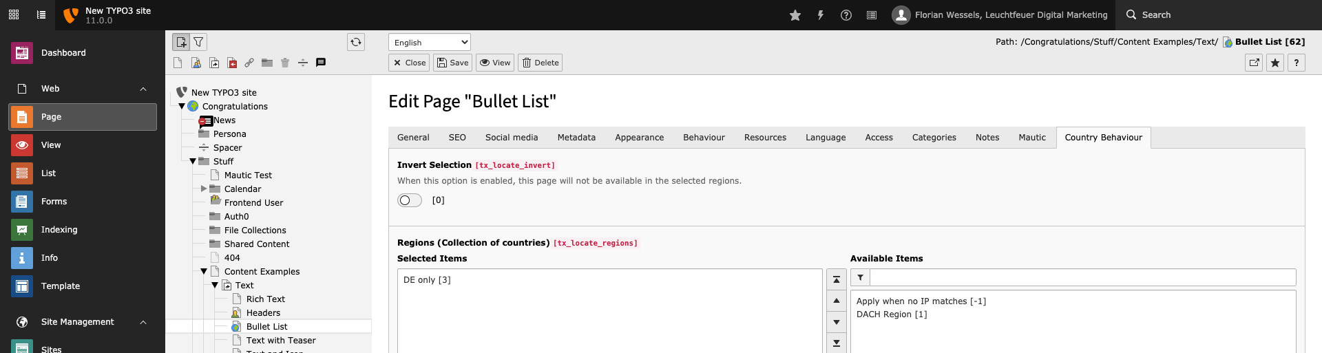The height and width of the screenshot is (353, 1322).
Task: Click the Close button
Action: pyautogui.click(x=409, y=63)
